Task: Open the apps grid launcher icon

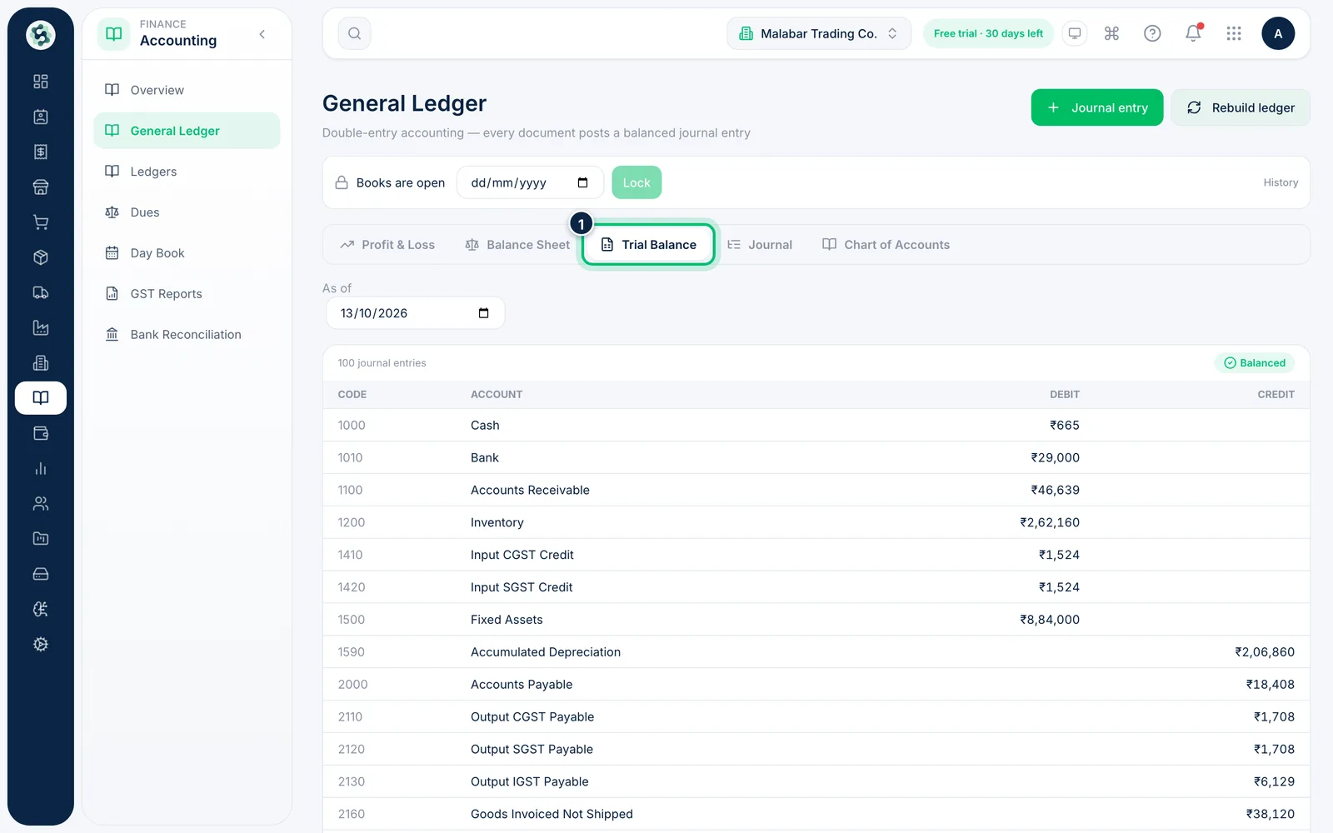Action: [1234, 33]
